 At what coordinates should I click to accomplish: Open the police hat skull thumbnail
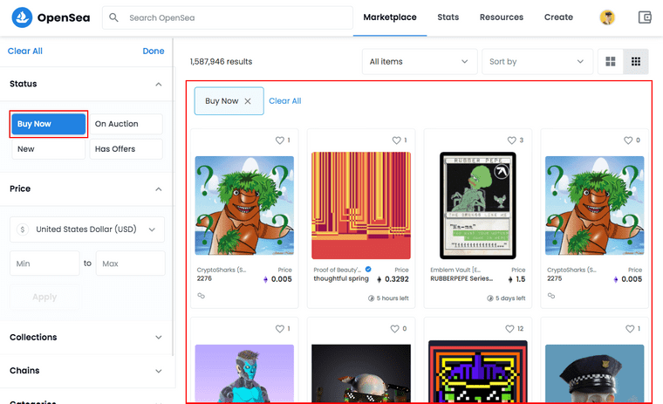coord(594,373)
